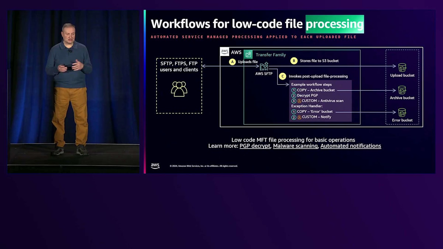This screenshot has height=249, width=443.
Task: Click the yellow C step marker
Action: (282, 76)
